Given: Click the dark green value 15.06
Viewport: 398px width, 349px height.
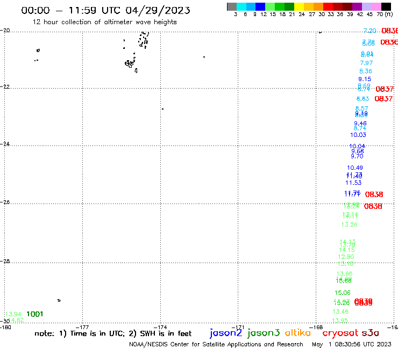Looking at the screenshot, I should tap(343, 293).
